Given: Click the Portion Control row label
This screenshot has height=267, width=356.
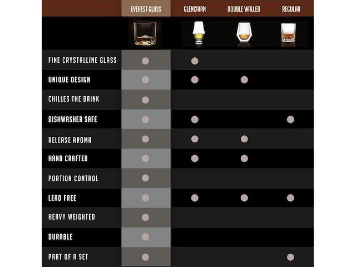Looking at the screenshot, I should pos(73,179).
